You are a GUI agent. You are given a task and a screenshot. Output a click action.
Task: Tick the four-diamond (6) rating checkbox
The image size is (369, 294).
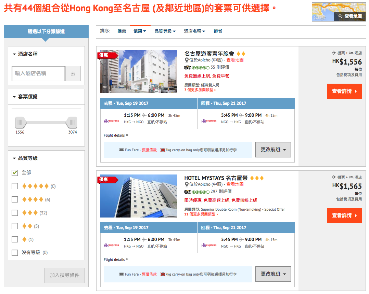pos(15,200)
